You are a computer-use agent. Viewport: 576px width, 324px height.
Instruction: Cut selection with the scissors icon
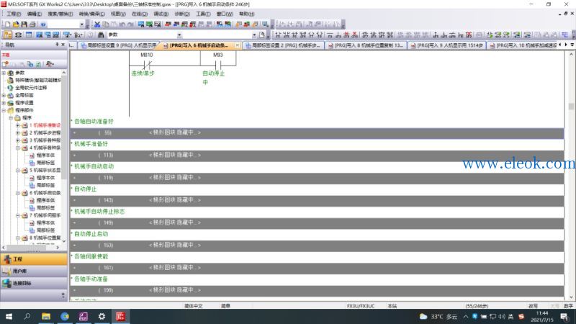coord(97,24)
